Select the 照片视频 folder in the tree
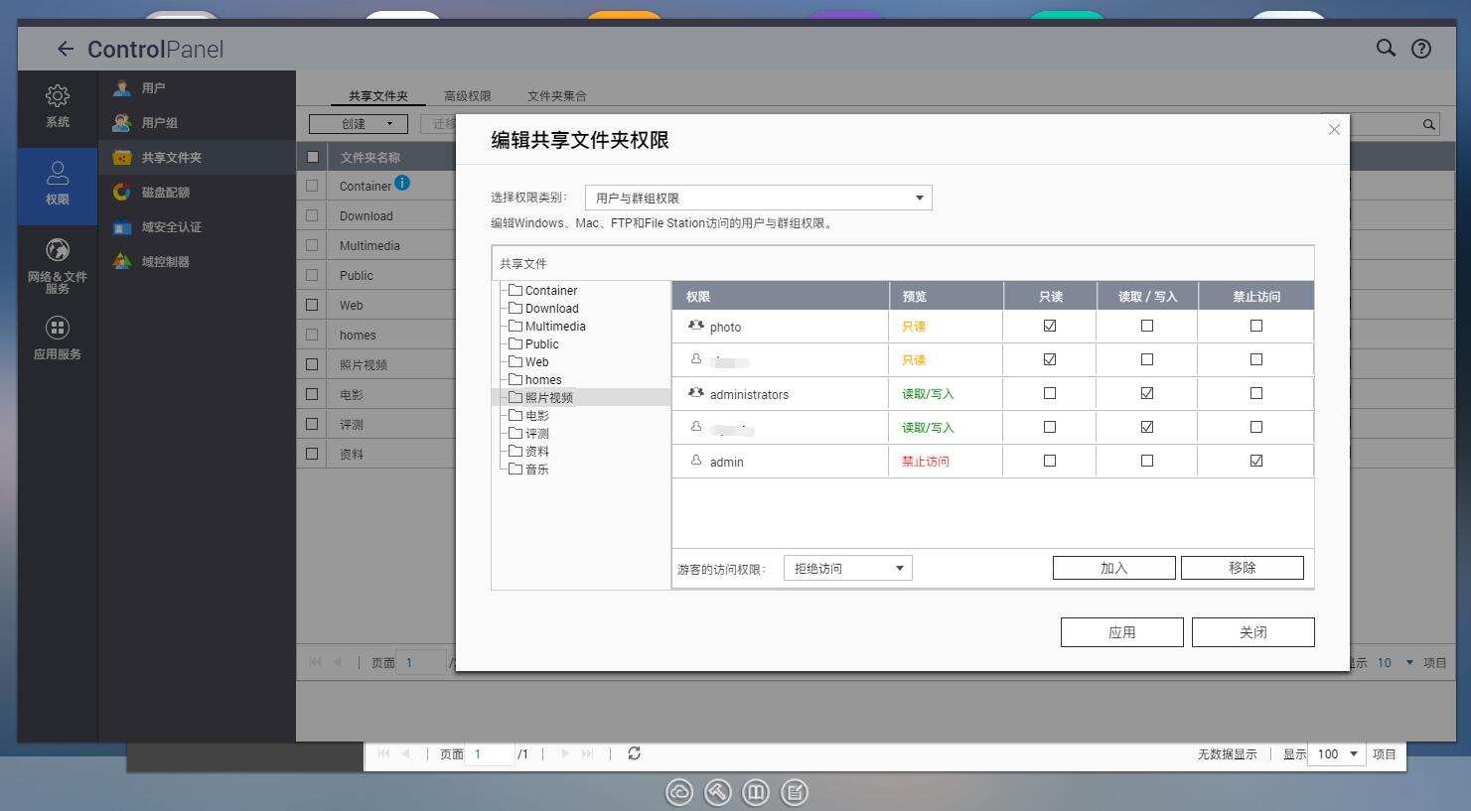This screenshot has height=811, width=1471. (x=548, y=397)
